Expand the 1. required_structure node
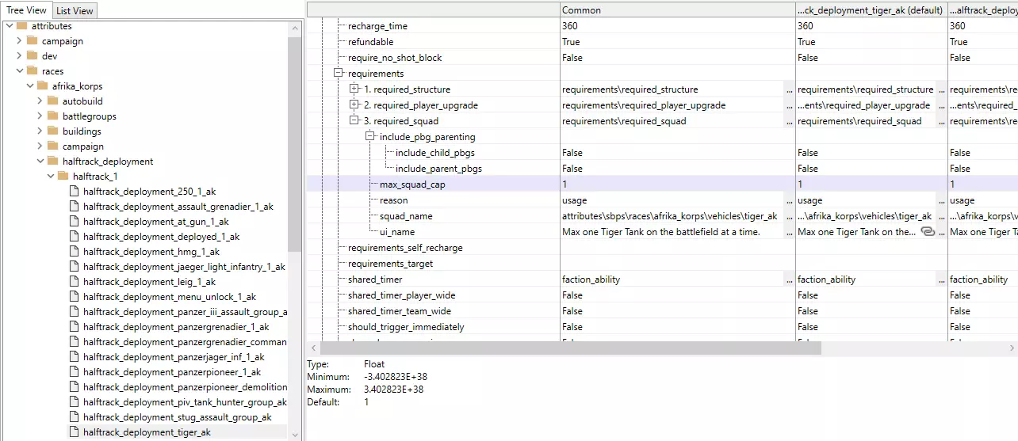Screen dimensions: 1018x441 pos(354,89)
